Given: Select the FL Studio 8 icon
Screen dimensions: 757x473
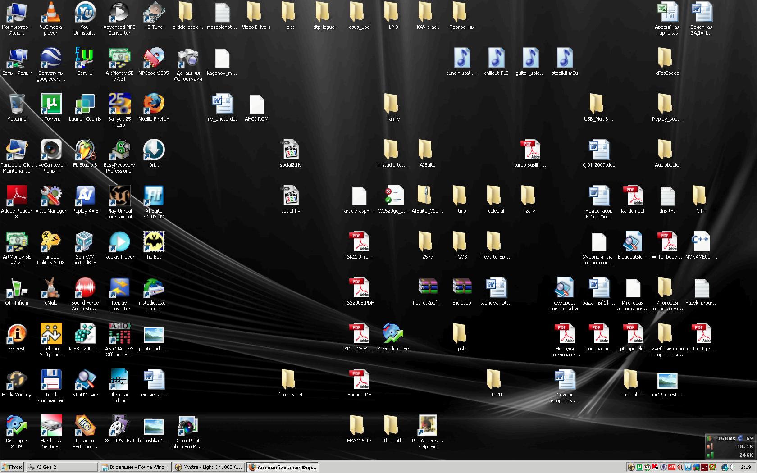Looking at the screenshot, I should click(x=85, y=151).
